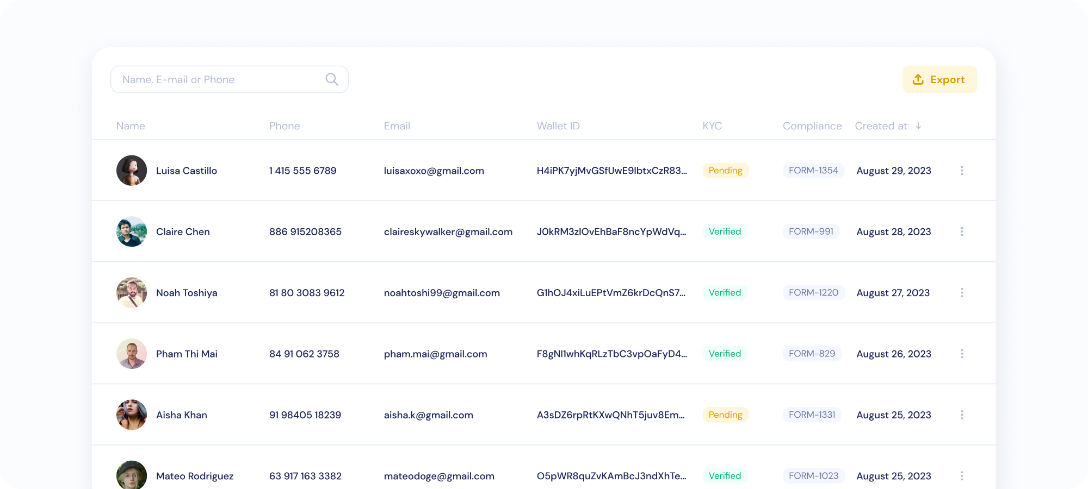Open compliance form FORM-1220

tap(813, 293)
